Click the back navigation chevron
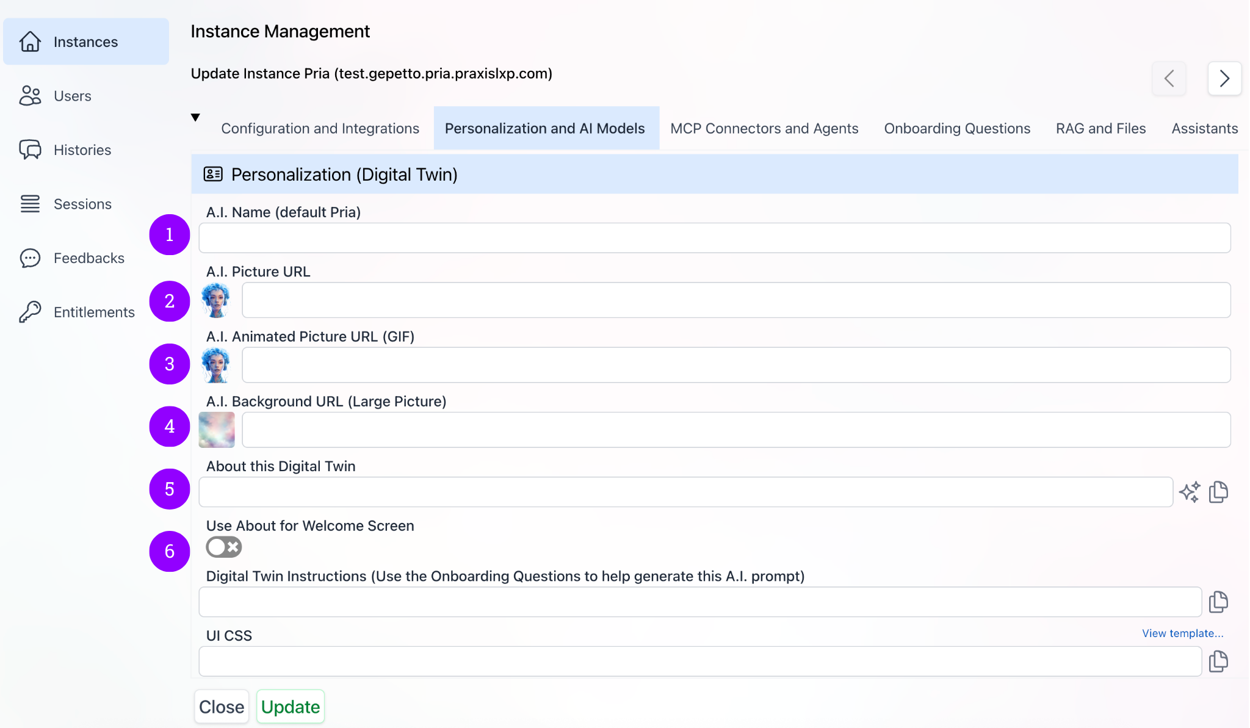This screenshot has height=728, width=1250. [1169, 78]
